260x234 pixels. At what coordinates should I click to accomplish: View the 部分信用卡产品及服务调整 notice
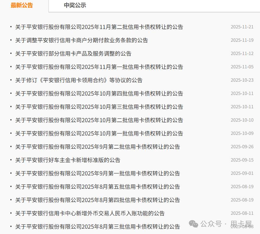(x=73, y=54)
